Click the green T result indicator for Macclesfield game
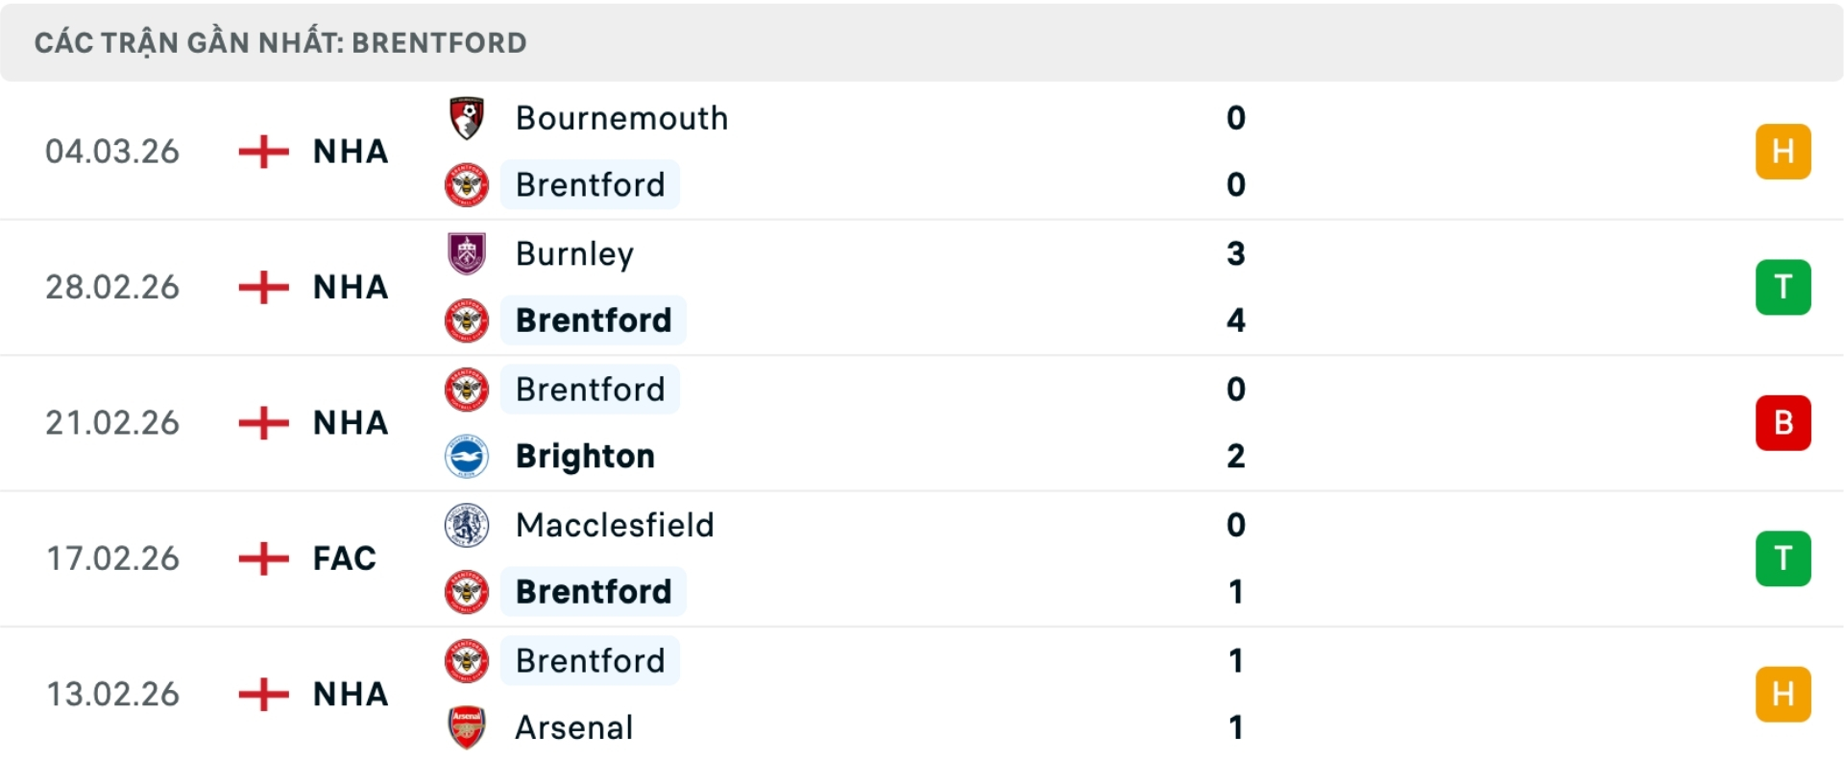Screen dimensions: 1844x760 1783,558
